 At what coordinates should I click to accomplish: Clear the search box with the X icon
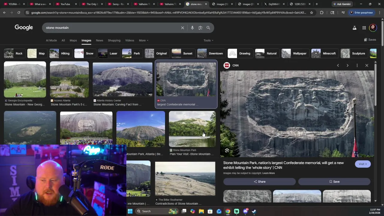coord(182,28)
